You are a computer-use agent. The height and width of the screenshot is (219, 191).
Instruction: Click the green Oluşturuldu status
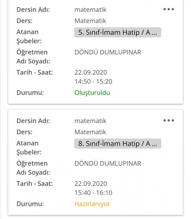(92, 93)
